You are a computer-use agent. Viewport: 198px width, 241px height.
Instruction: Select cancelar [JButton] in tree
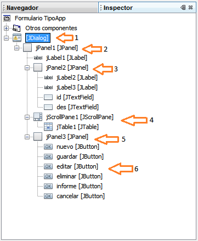point(81,196)
